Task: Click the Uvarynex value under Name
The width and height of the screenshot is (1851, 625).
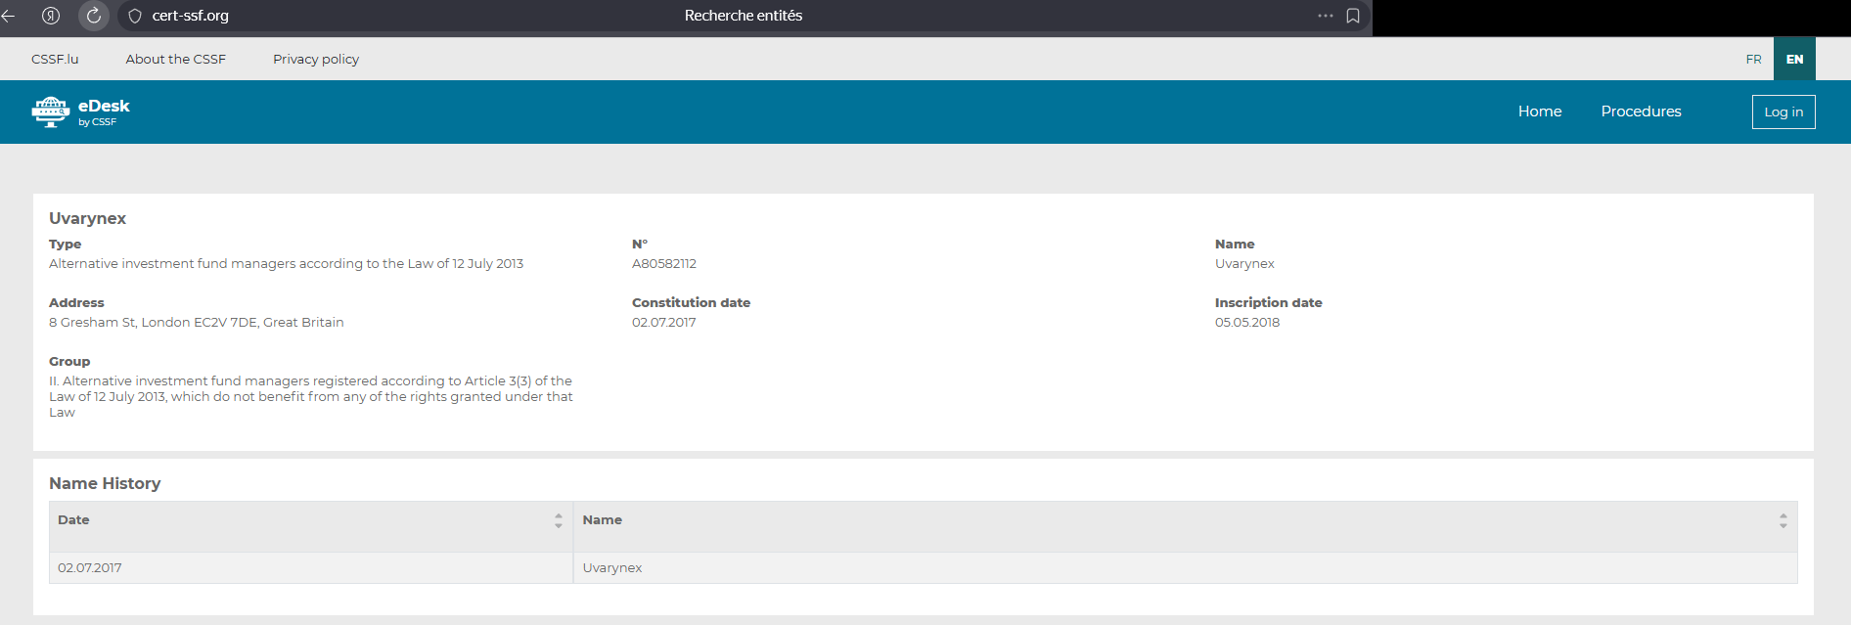Action: coord(1244,264)
